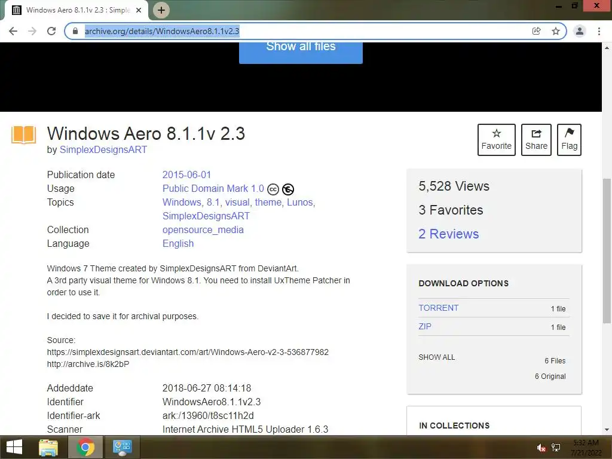Click SimplexDesignsART topic link
The height and width of the screenshot is (459, 612).
(206, 216)
